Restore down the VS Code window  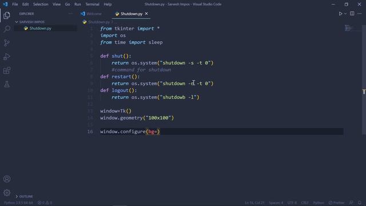(x=347, y=4)
